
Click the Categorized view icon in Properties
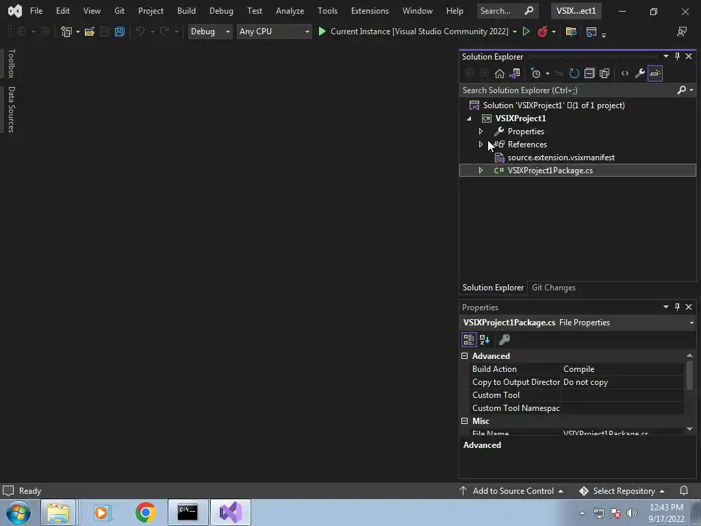click(x=468, y=340)
